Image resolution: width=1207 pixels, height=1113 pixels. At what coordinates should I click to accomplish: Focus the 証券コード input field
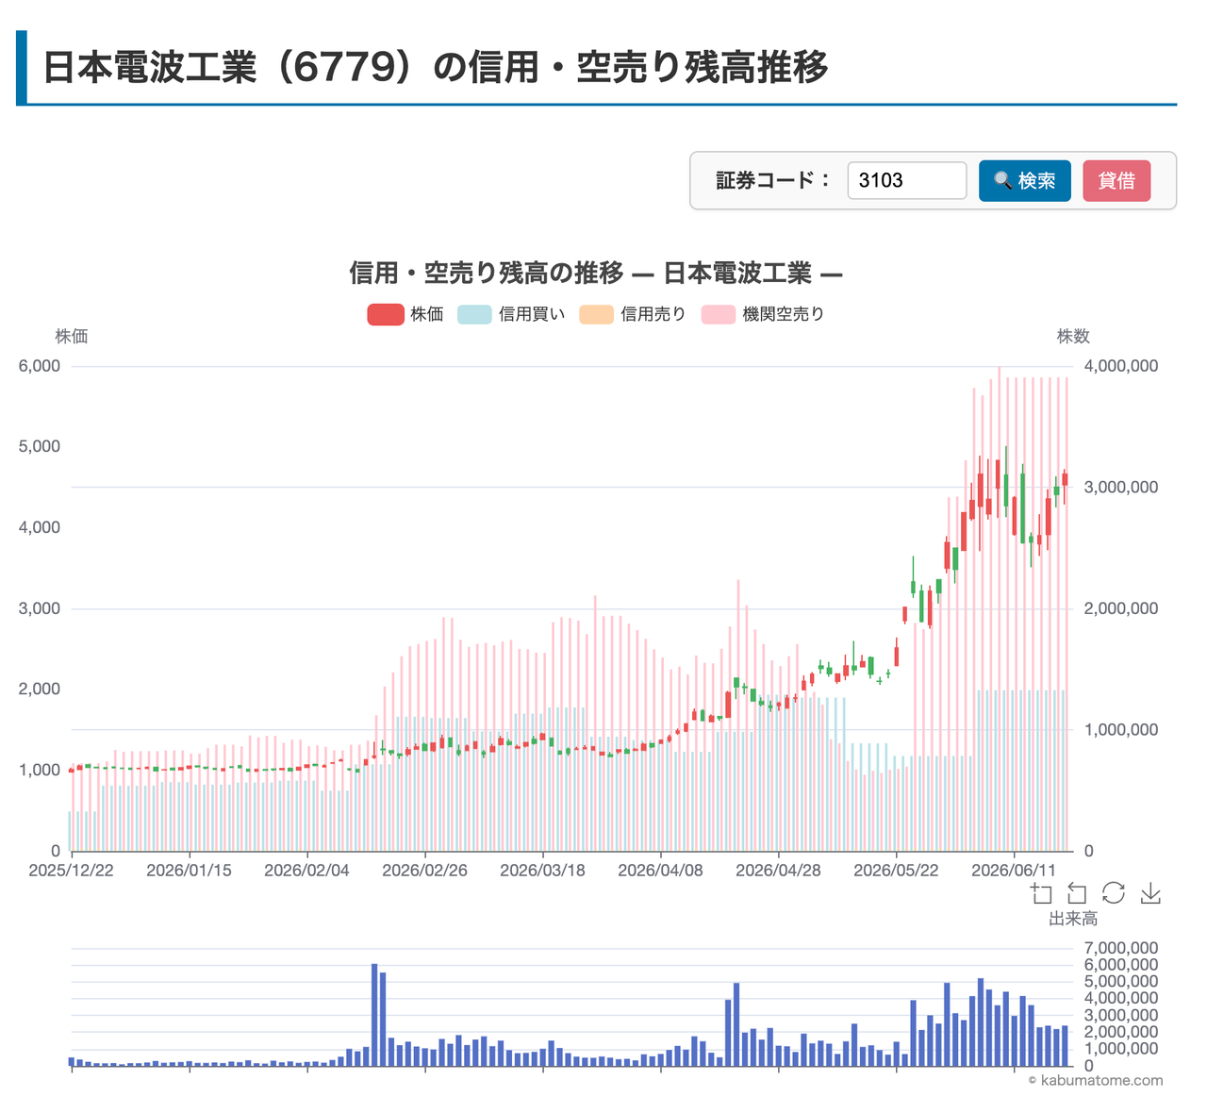click(x=907, y=180)
